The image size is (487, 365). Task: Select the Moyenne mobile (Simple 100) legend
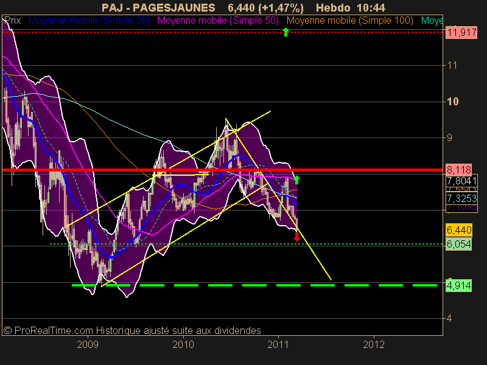(x=349, y=21)
